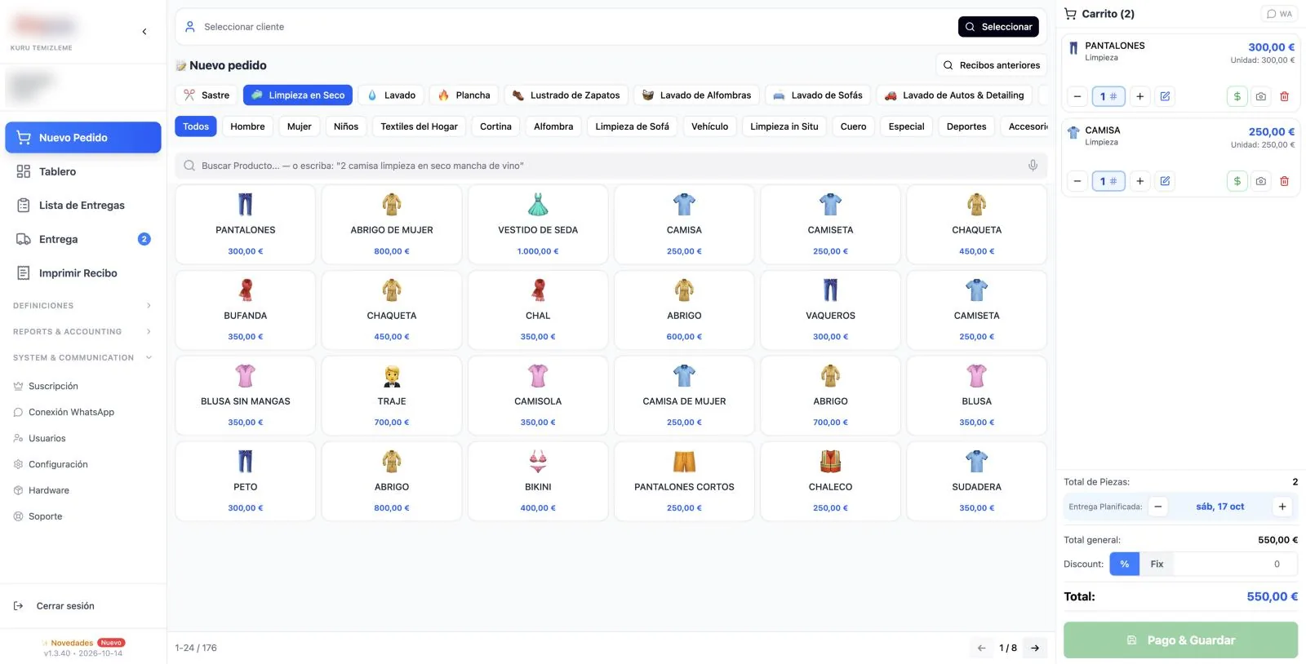Log out via Cerrar sesión
Viewport: 1306px width, 664px height.
(x=65, y=606)
